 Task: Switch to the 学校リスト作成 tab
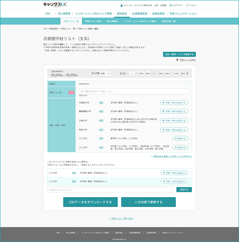(93, 21)
